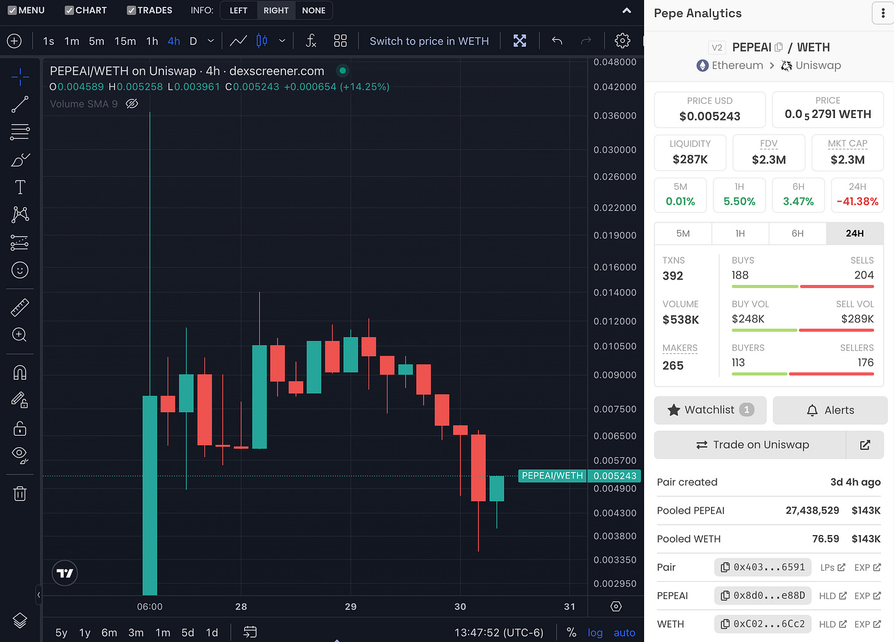Hide all drawings with eye icon
Screen dimensions: 894x642
20,455
